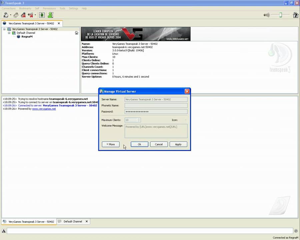Open the Help menu
The image size is (300, 240).
(x=84, y=8)
